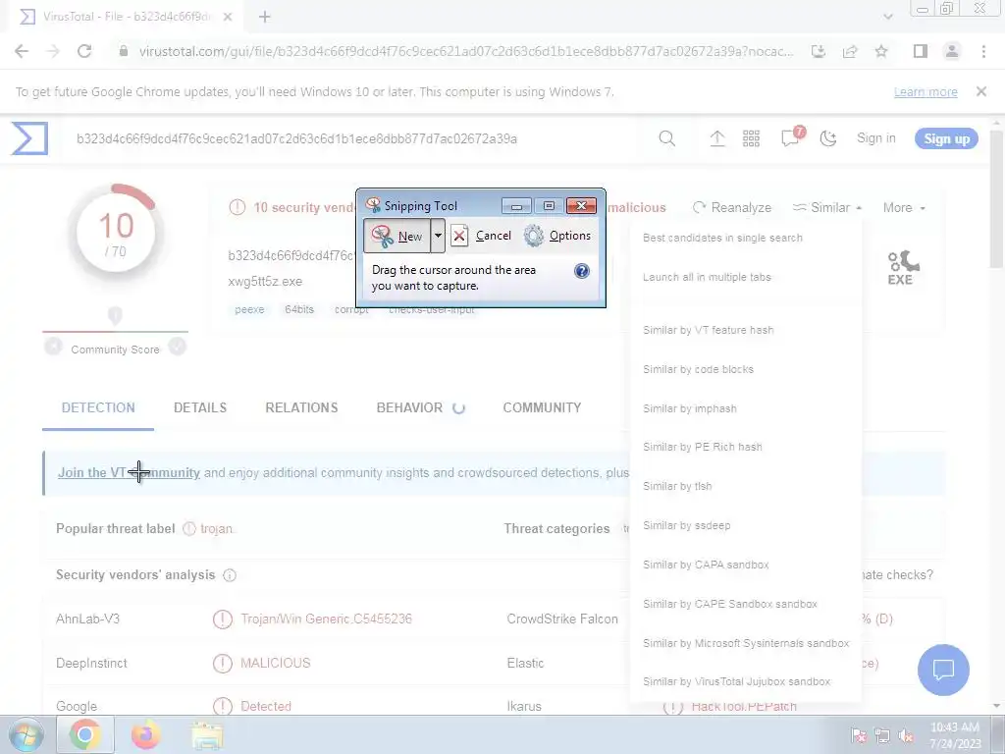Open Chrome three-dot menu
This screenshot has height=754, width=1005.
click(x=983, y=51)
